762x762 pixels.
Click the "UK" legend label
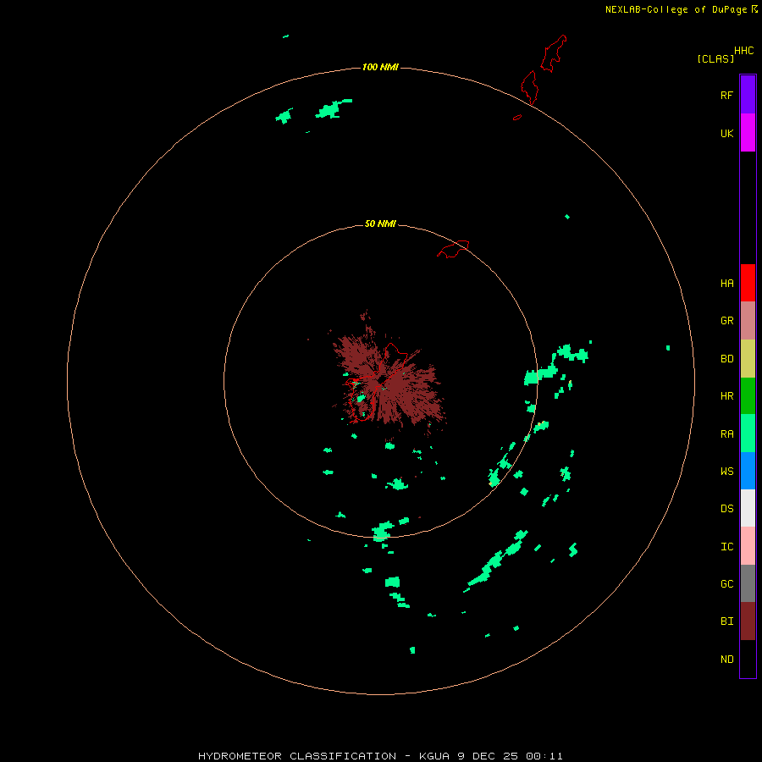point(726,134)
